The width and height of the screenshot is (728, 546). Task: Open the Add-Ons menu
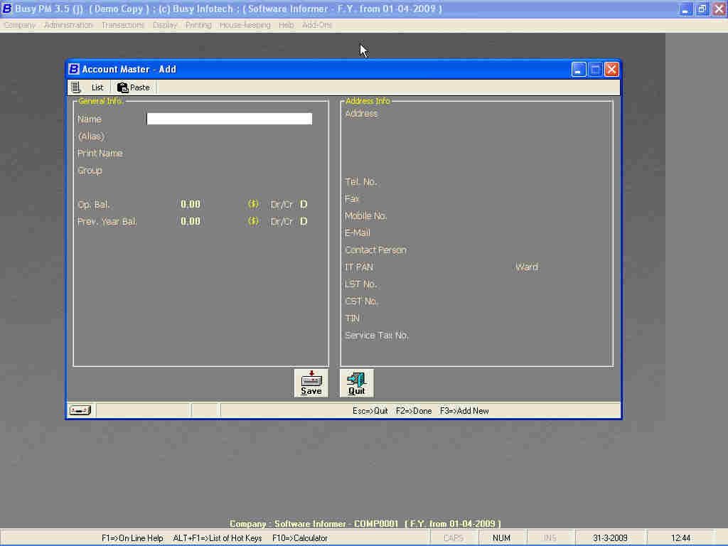click(x=317, y=25)
